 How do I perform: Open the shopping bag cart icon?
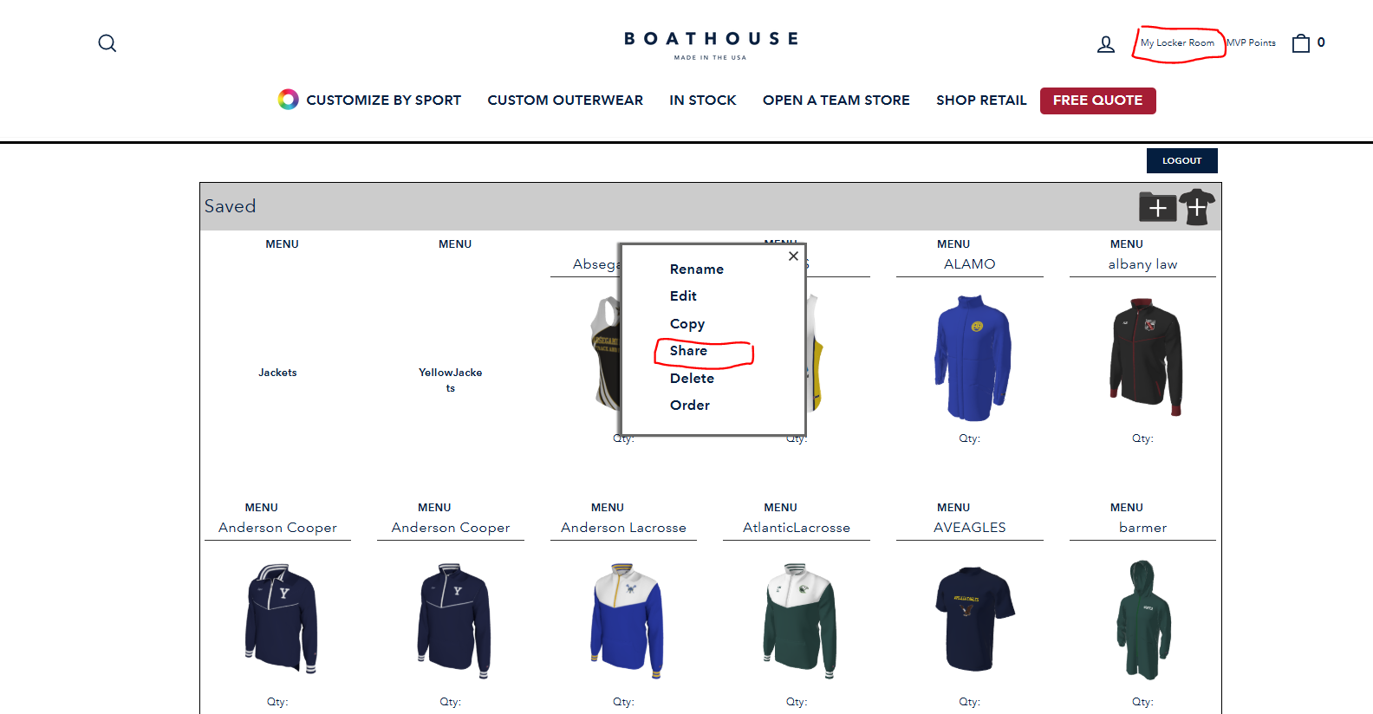1301,43
